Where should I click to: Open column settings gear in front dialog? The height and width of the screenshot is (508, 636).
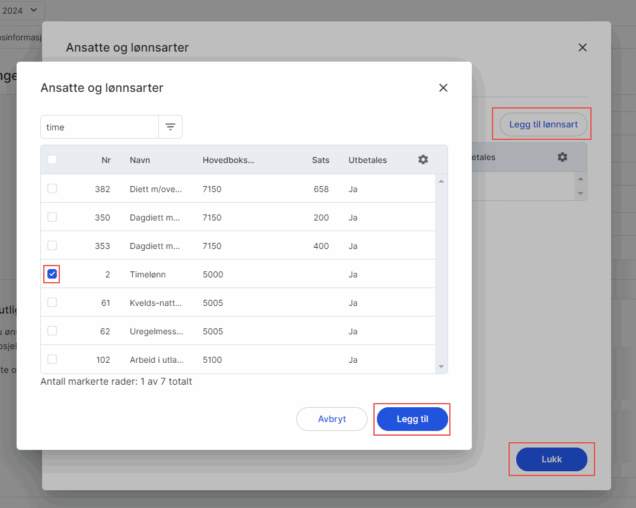[x=423, y=159]
